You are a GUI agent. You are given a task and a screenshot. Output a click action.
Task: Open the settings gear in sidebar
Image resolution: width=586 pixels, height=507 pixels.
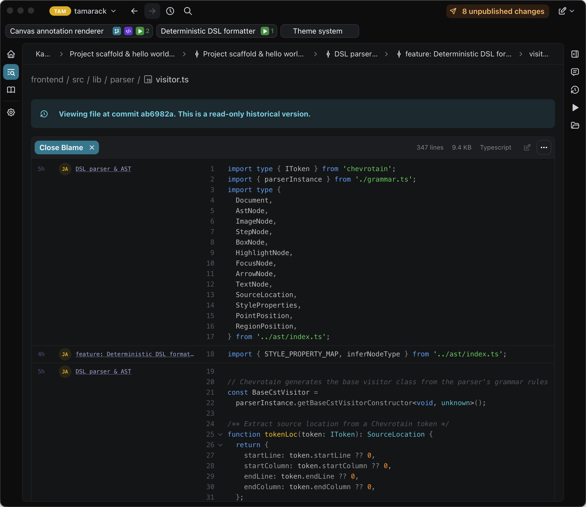point(11,112)
